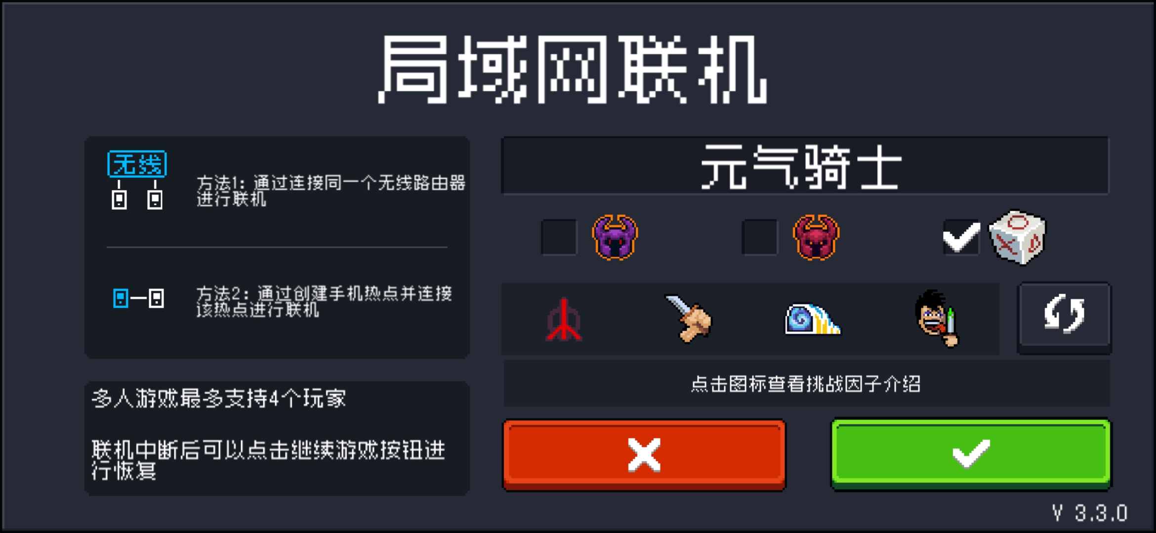Click the red demon helmet icon
The width and height of the screenshot is (1156, 533).
816,237
